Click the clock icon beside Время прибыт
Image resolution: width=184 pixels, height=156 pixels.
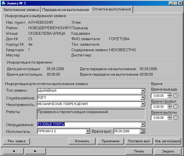point(176,107)
